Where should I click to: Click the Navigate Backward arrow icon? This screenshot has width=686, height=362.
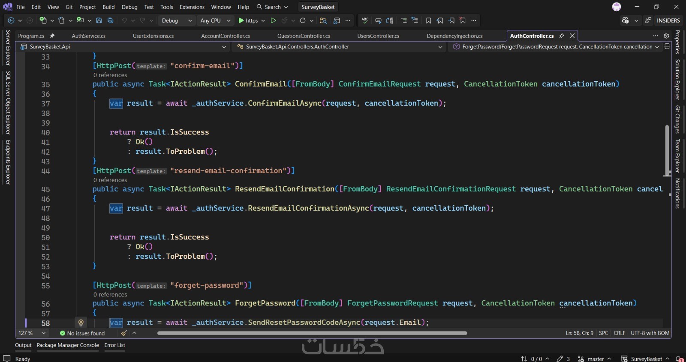click(x=11, y=20)
